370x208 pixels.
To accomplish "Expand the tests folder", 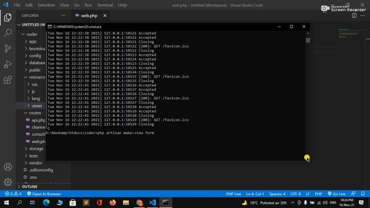I will click(x=34, y=155).
